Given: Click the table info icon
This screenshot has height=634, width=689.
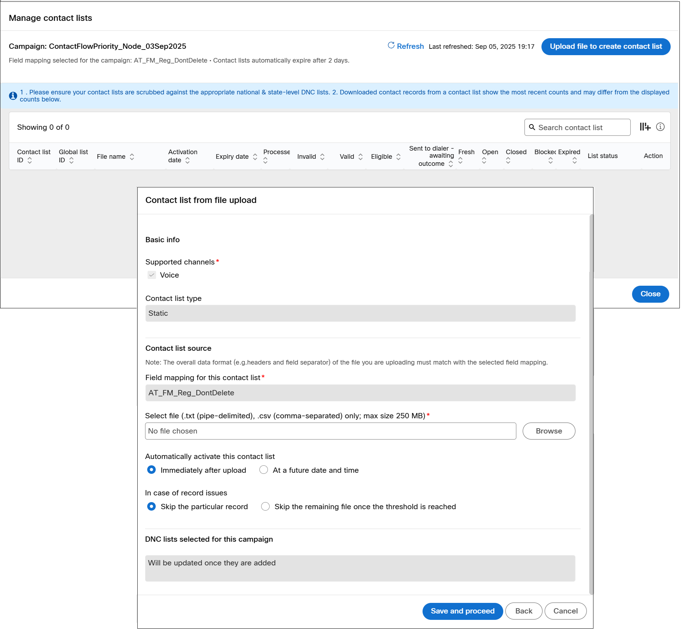Looking at the screenshot, I should (660, 127).
